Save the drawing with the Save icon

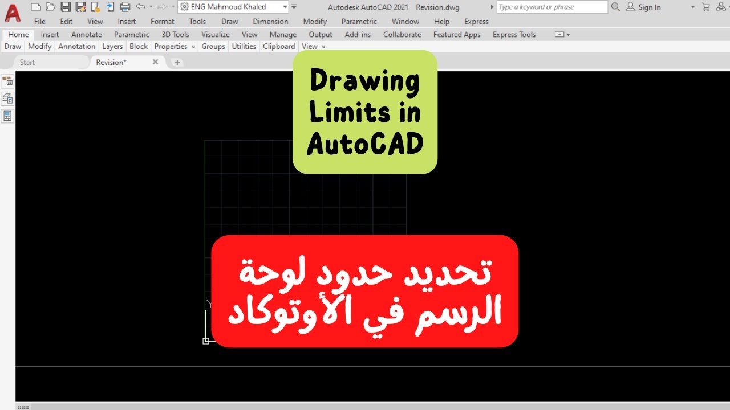(64, 6)
